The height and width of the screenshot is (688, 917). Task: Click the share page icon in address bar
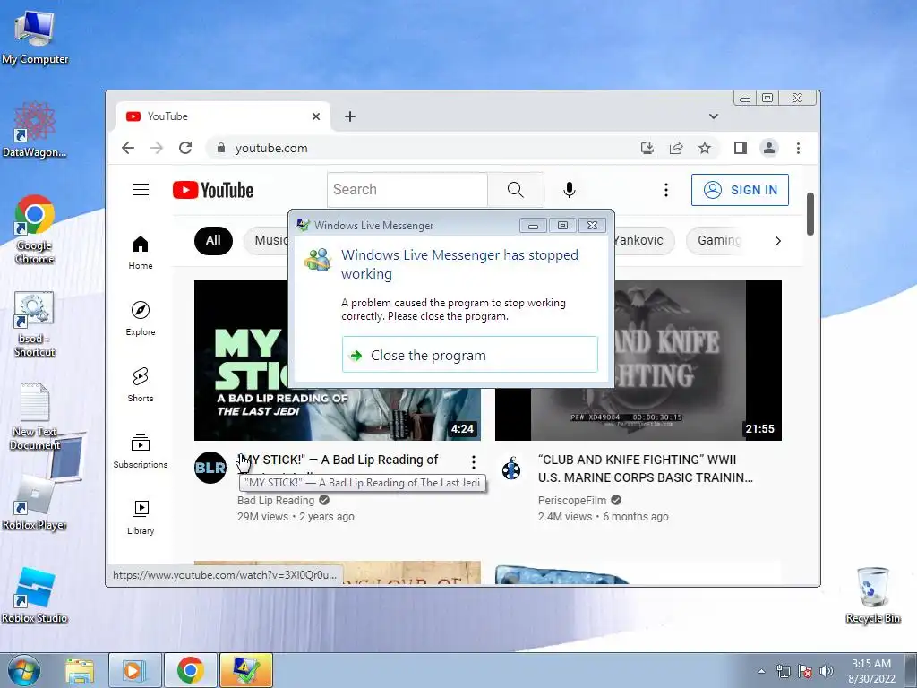pyautogui.click(x=676, y=148)
